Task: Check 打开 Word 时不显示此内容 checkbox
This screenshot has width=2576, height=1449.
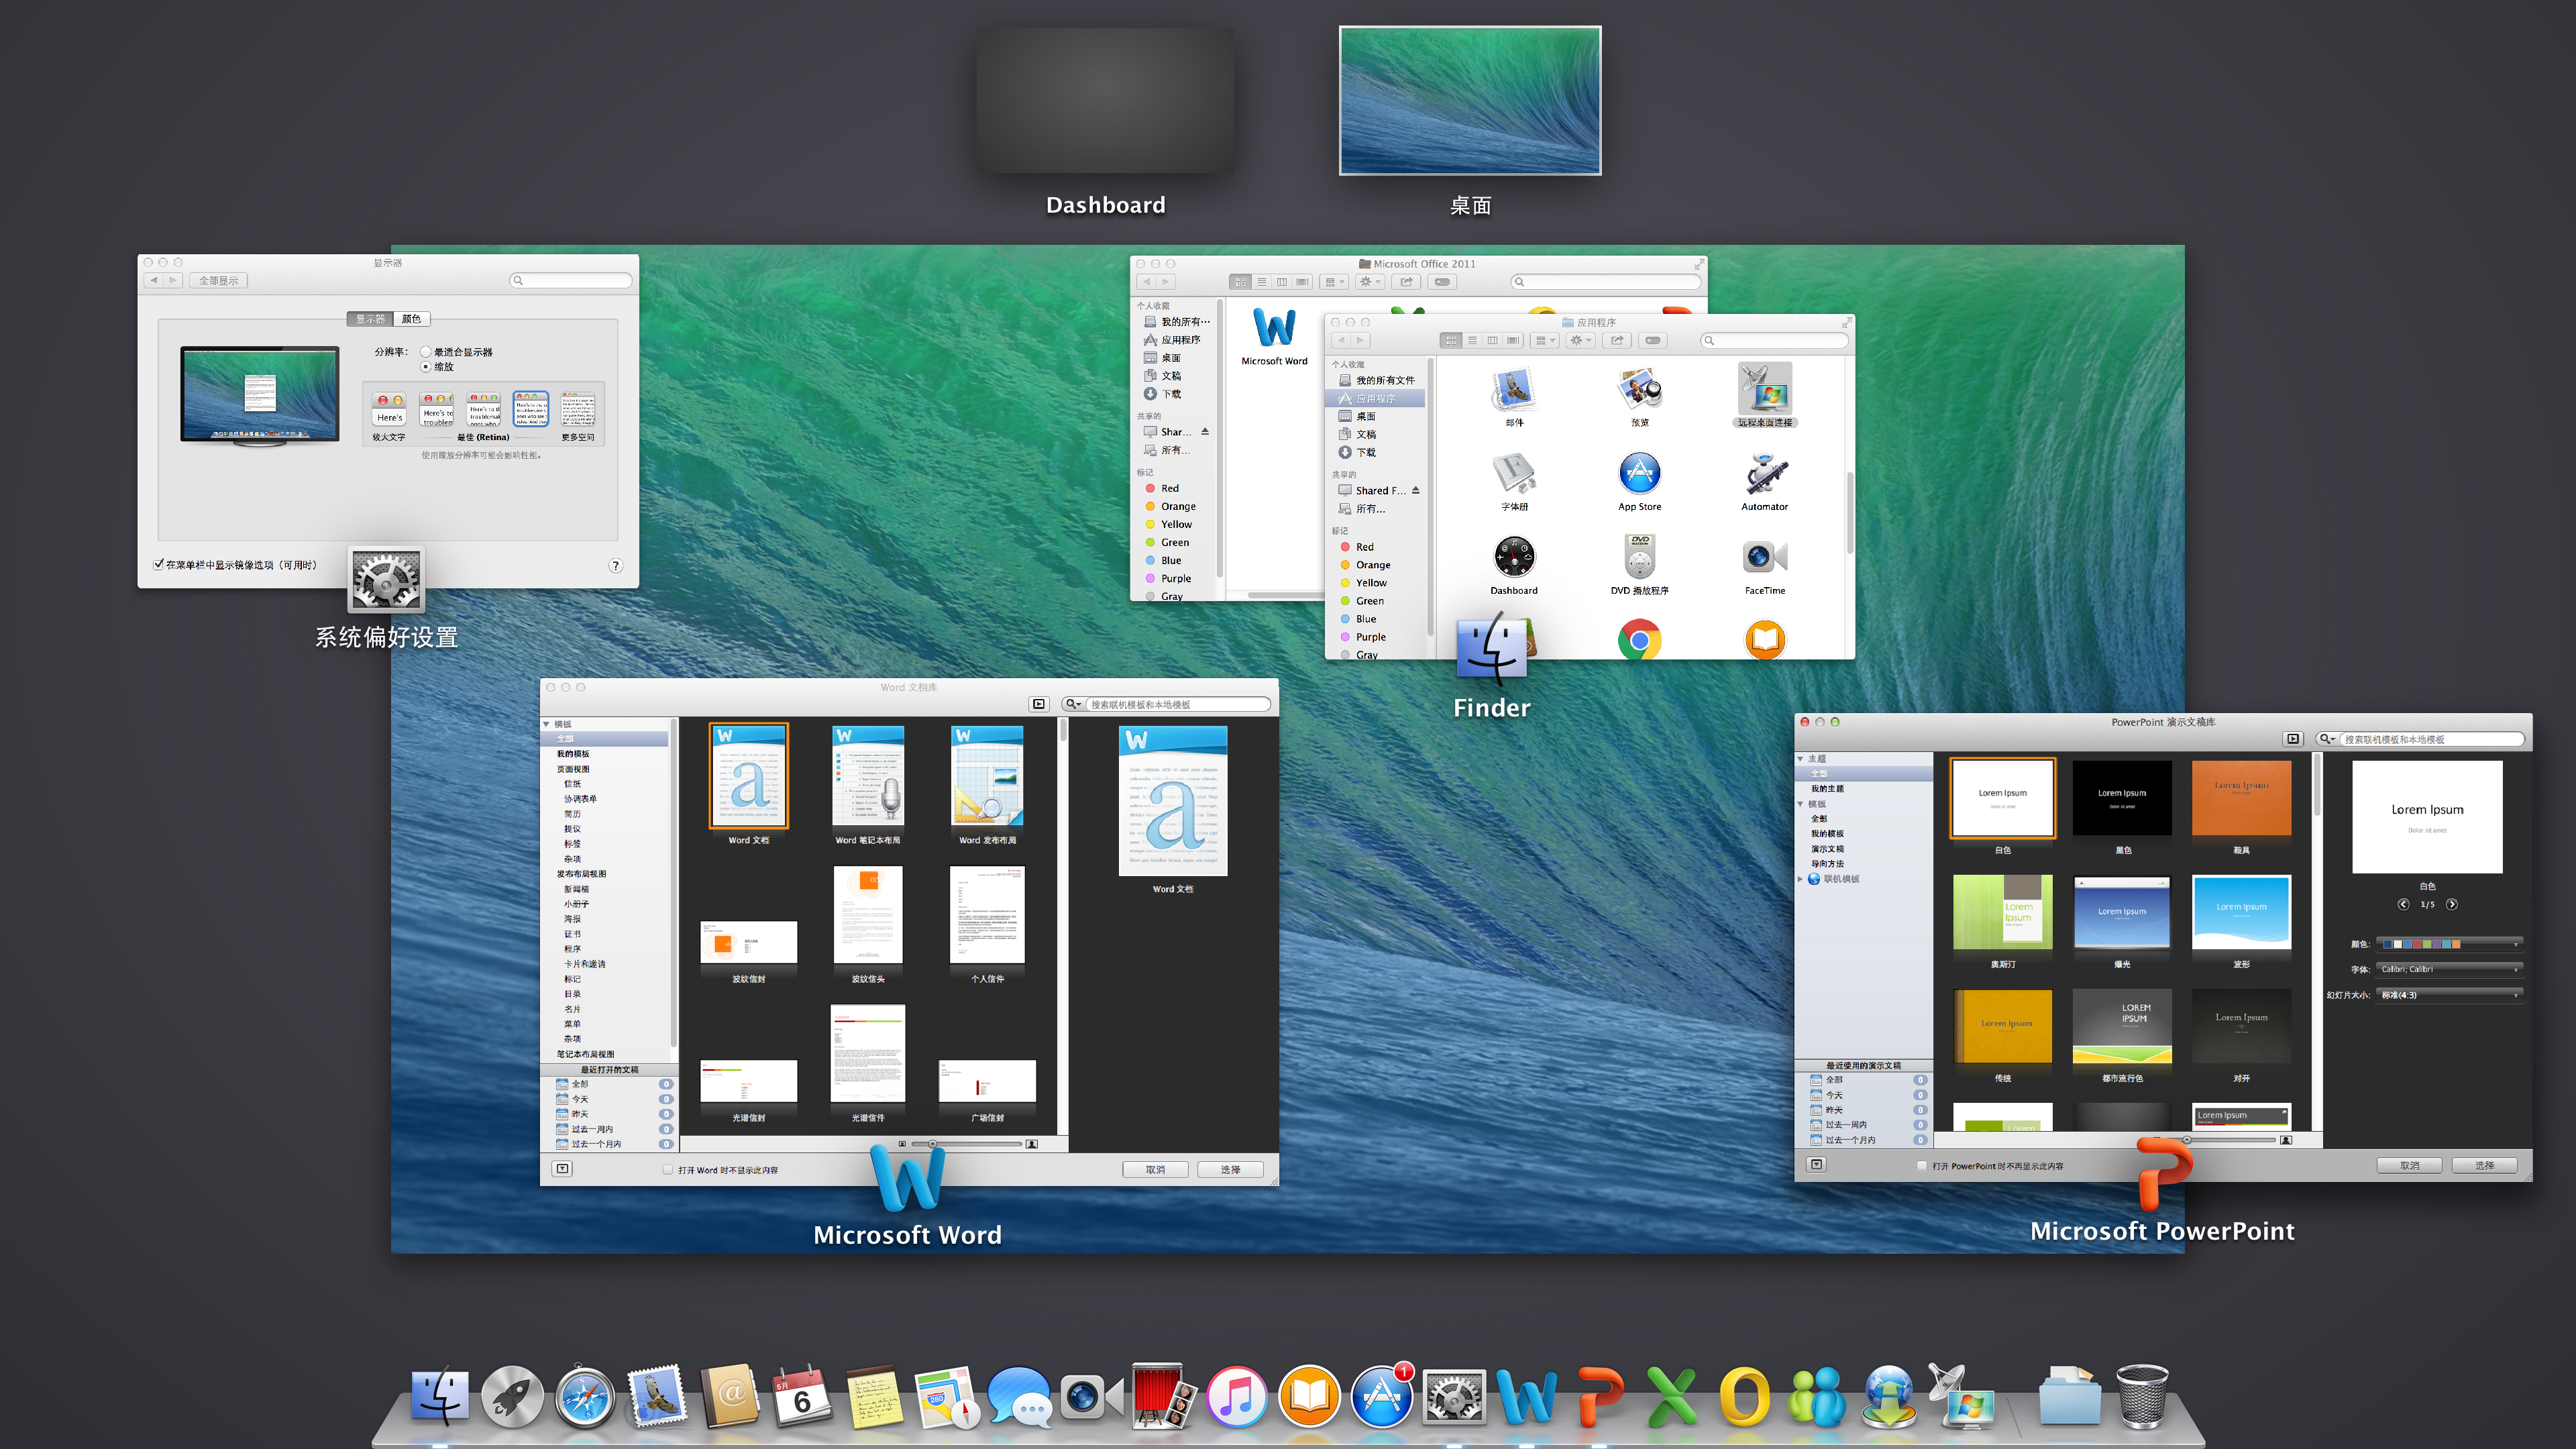Action: [x=668, y=1169]
